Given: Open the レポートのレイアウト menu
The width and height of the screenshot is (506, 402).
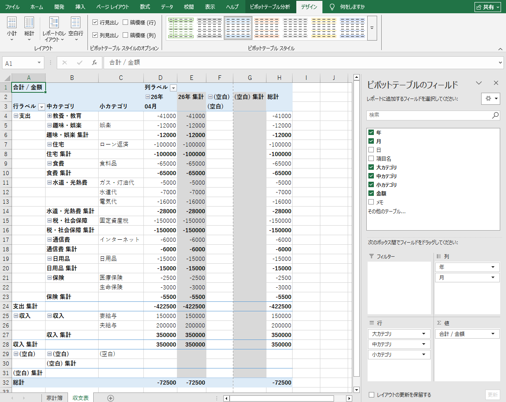Looking at the screenshot, I should 54,29.
